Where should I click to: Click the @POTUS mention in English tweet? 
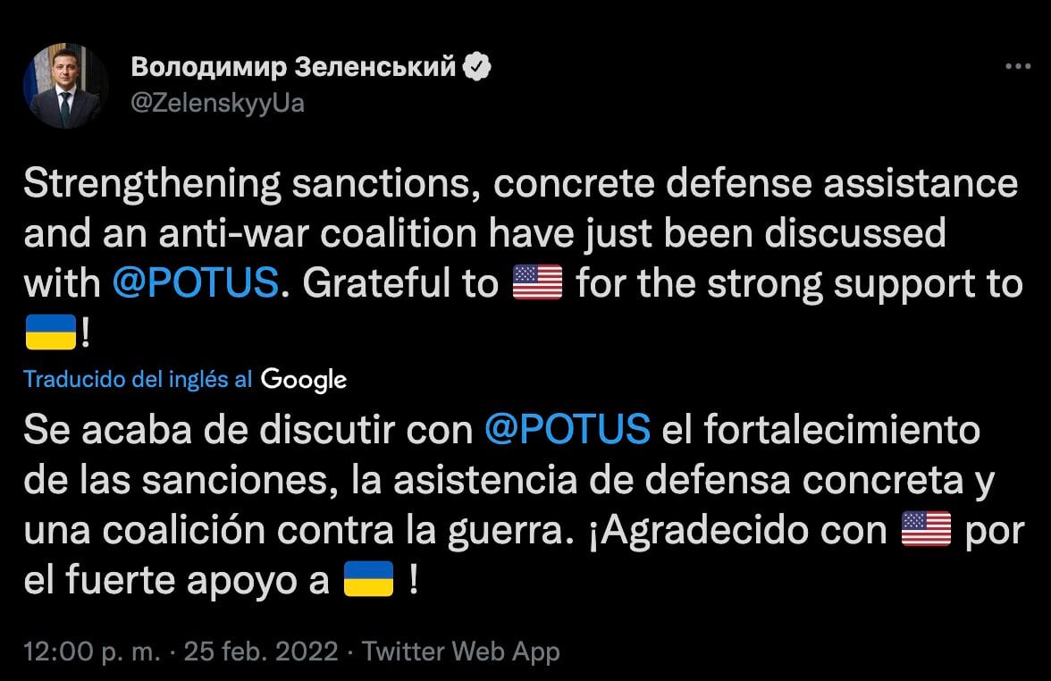pyautogui.click(x=196, y=283)
